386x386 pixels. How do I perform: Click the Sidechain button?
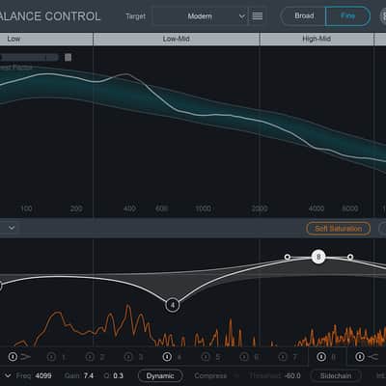click(x=336, y=375)
